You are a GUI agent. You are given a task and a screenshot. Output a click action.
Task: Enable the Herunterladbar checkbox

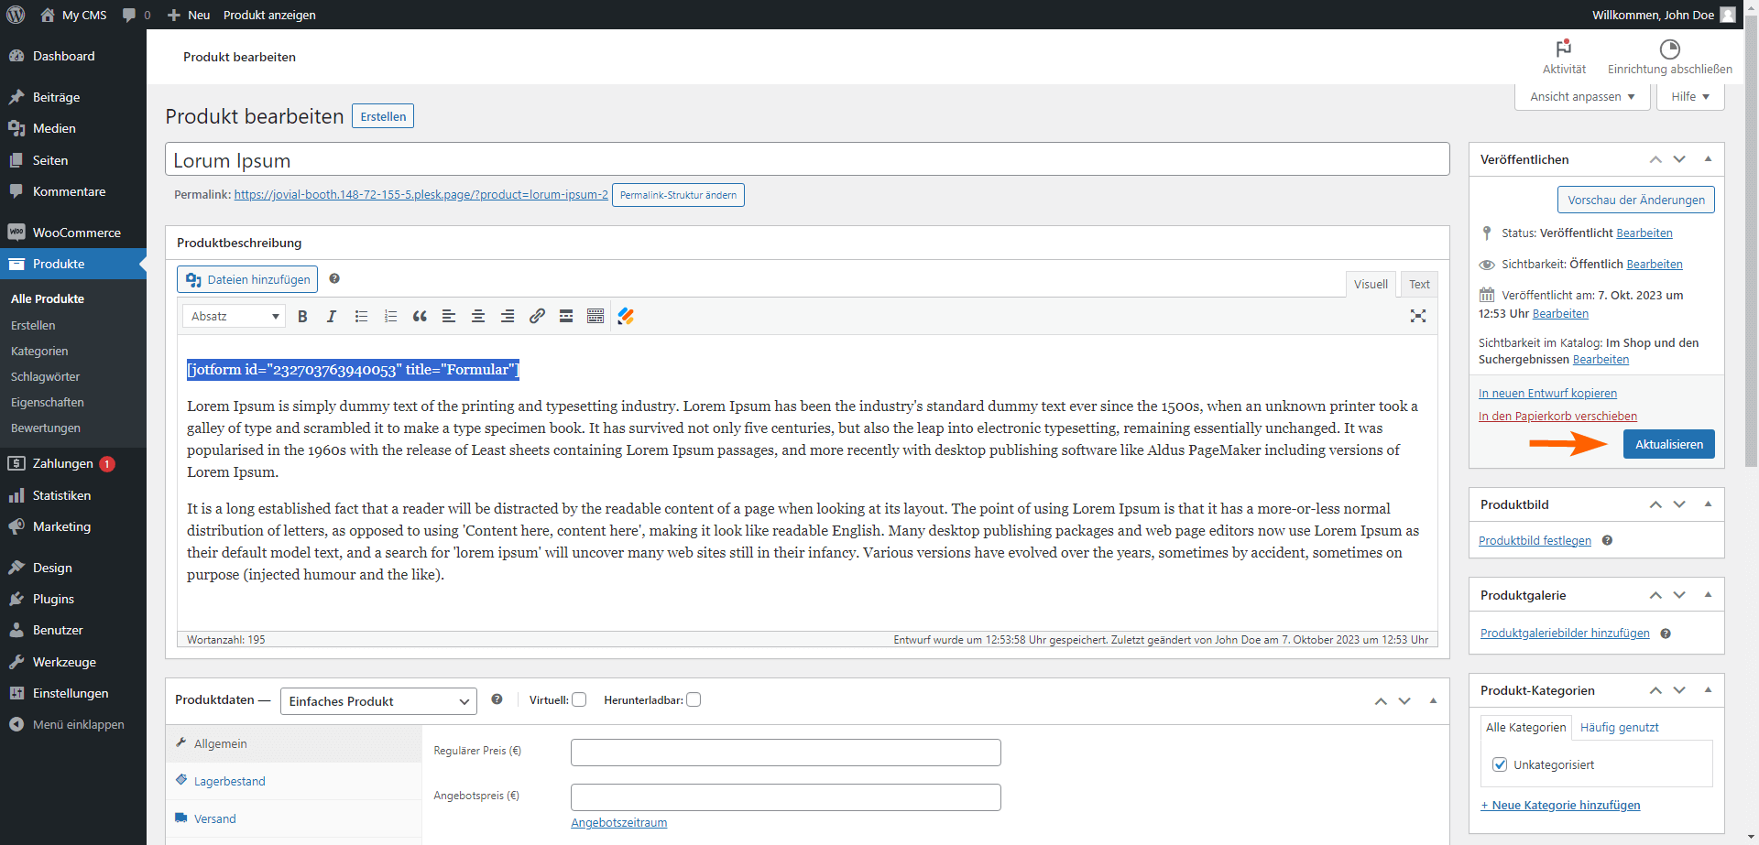click(694, 699)
